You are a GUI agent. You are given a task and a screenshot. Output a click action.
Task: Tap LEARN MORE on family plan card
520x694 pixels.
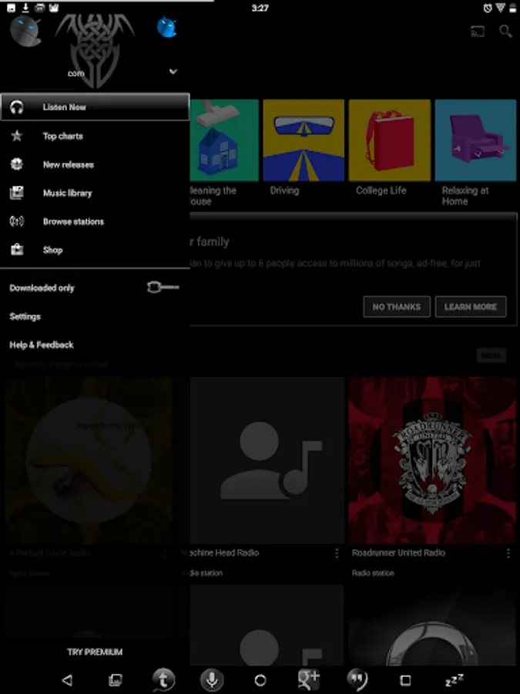tap(471, 307)
